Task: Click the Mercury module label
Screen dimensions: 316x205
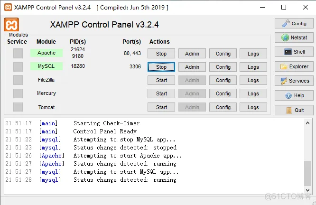Action: (x=46, y=93)
